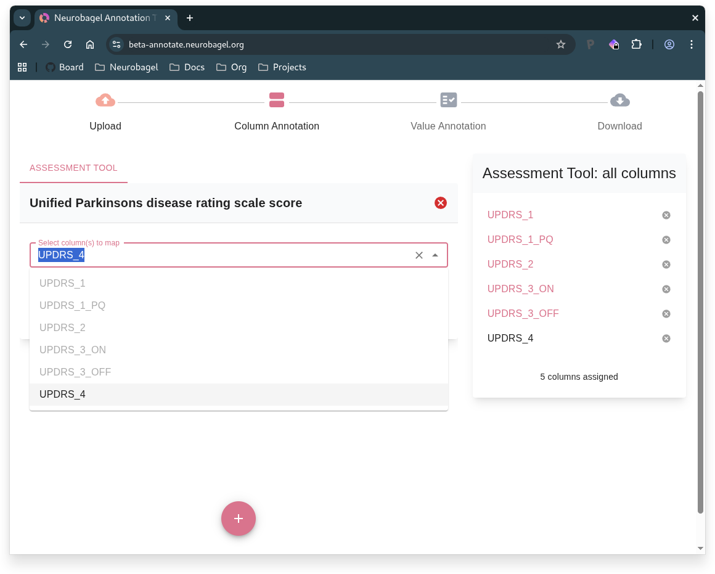Viewport: 715px width, 574px height.
Task: Open the browser extensions puzzle icon
Action: click(637, 44)
